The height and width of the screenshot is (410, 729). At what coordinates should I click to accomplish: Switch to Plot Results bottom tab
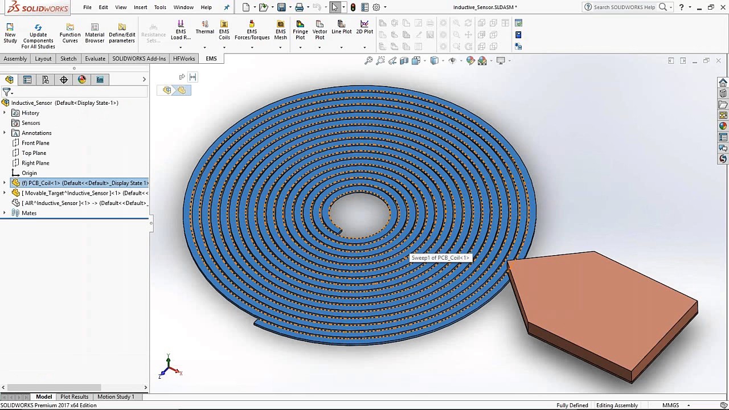75,397
